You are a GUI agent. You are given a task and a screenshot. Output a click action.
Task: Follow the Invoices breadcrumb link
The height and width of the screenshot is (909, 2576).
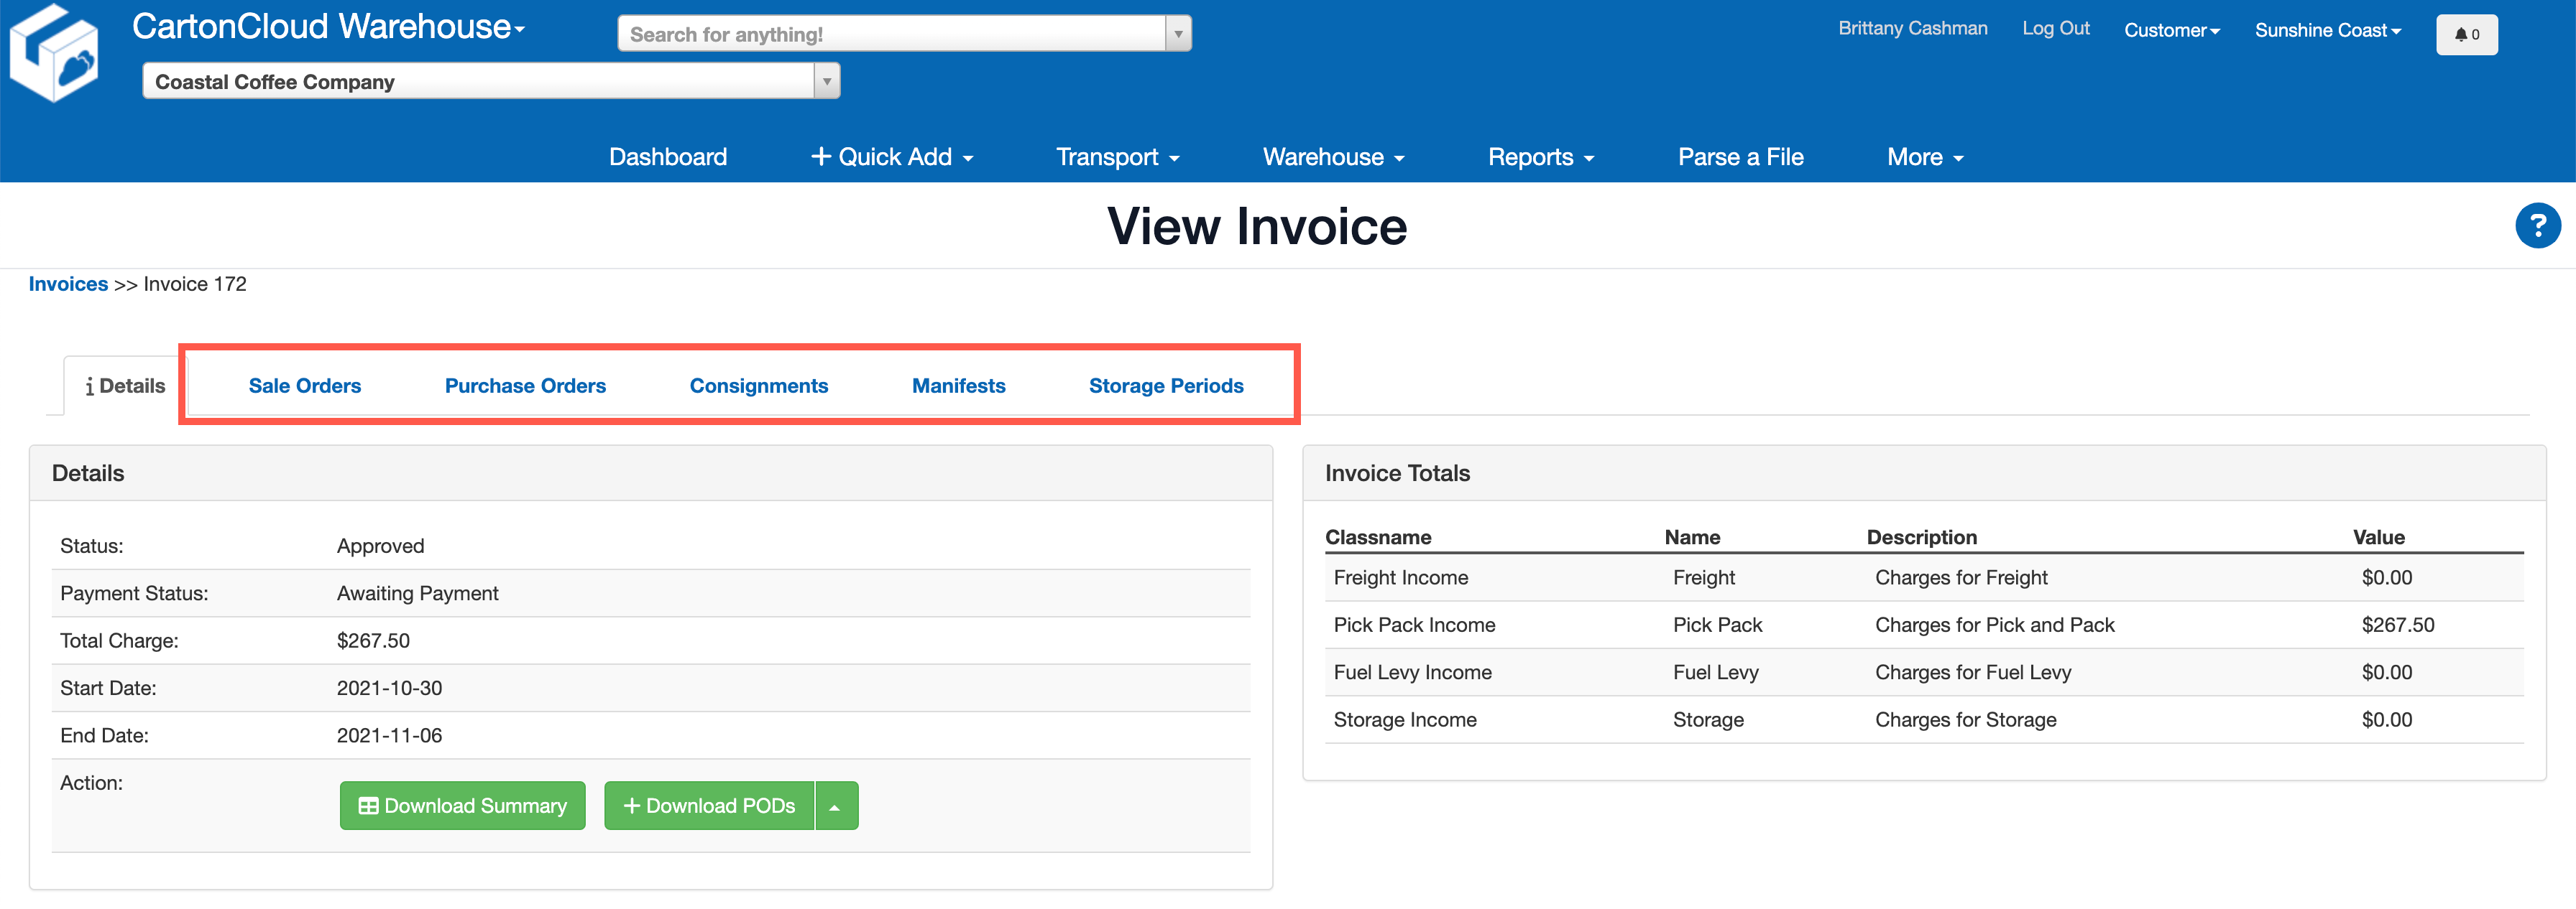(x=68, y=284)
